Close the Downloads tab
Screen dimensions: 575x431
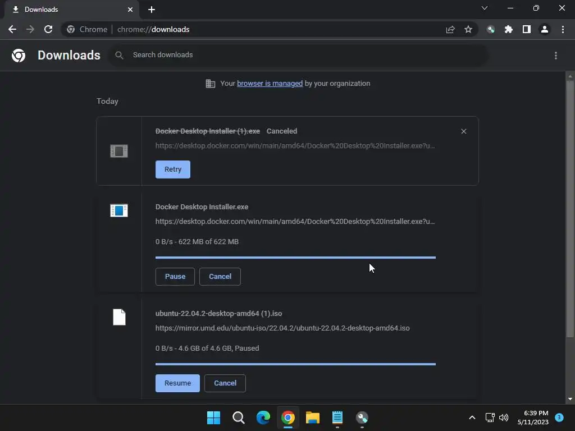click(x=130, y=10)
